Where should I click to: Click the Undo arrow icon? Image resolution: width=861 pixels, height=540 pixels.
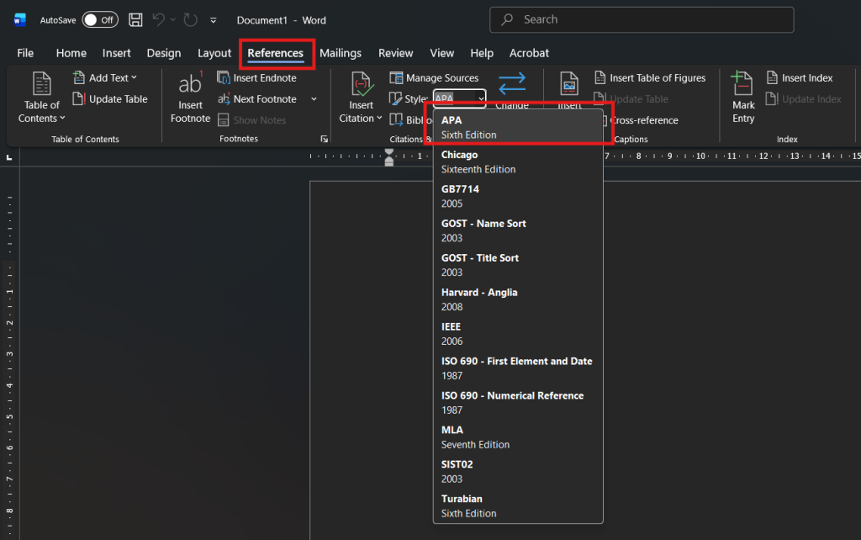point(159,20)
